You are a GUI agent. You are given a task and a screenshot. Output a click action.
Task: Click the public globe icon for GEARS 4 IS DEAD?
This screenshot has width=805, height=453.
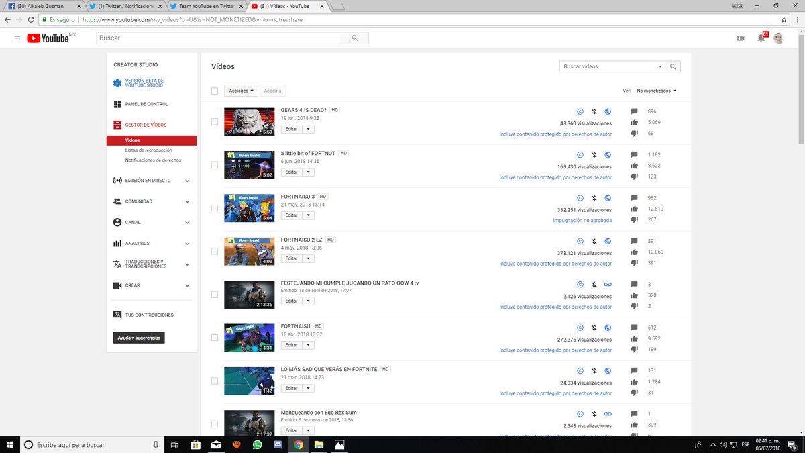pos(608,111)
